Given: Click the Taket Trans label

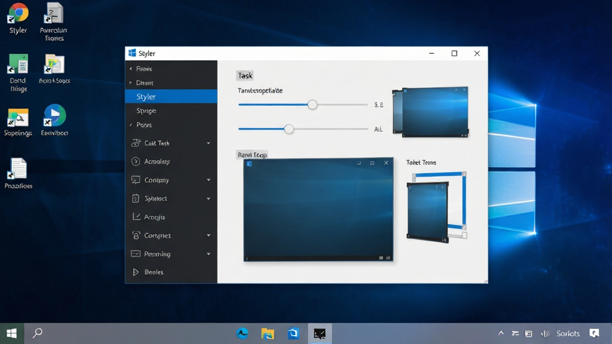Looking at the screenshot, I should [421, 162].
